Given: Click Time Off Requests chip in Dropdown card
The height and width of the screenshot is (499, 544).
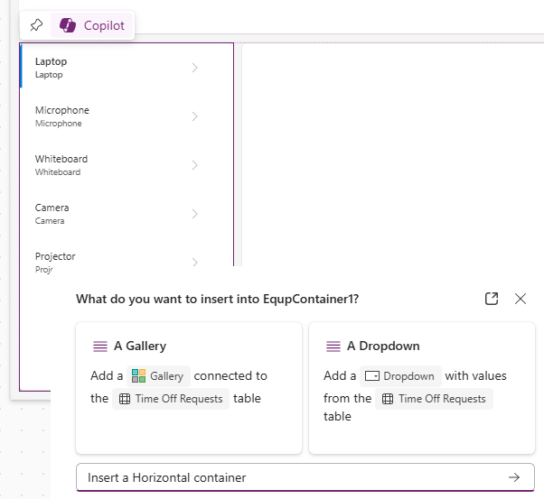Looking at the screenshot, I should click(x=434, y=399).
